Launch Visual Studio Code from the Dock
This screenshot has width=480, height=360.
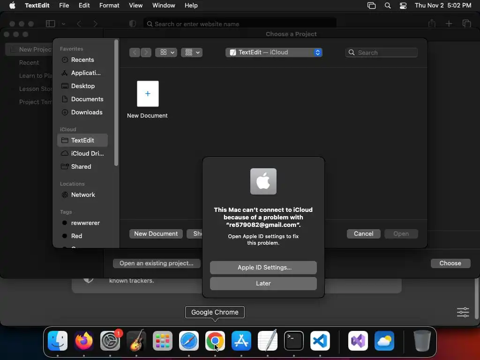(320, 341)
